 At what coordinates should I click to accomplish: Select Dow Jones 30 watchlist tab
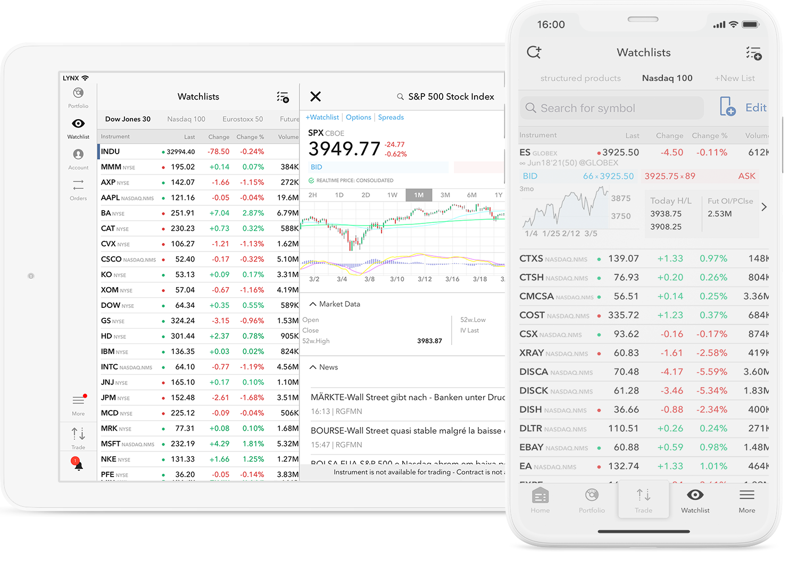pos(128,119)
